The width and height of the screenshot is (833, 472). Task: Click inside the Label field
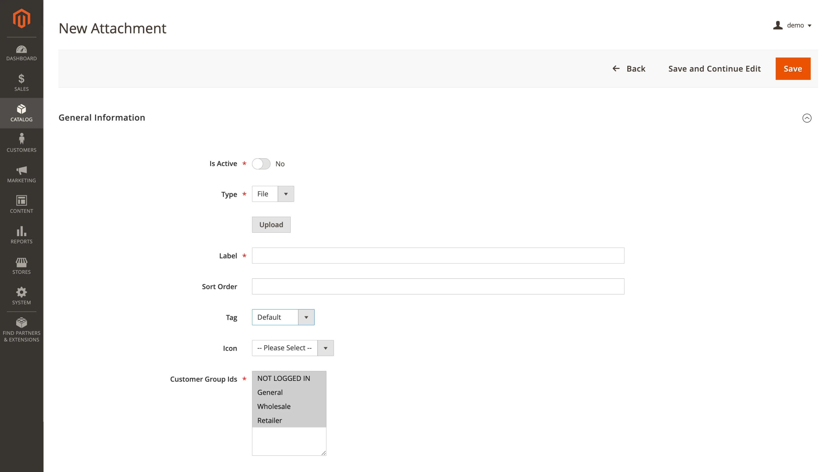tap(438, 256)
